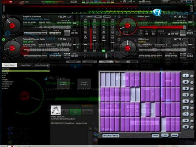
Task: Click the round dot beside BeatGrid row 1
Action: [x=192, y=76]
